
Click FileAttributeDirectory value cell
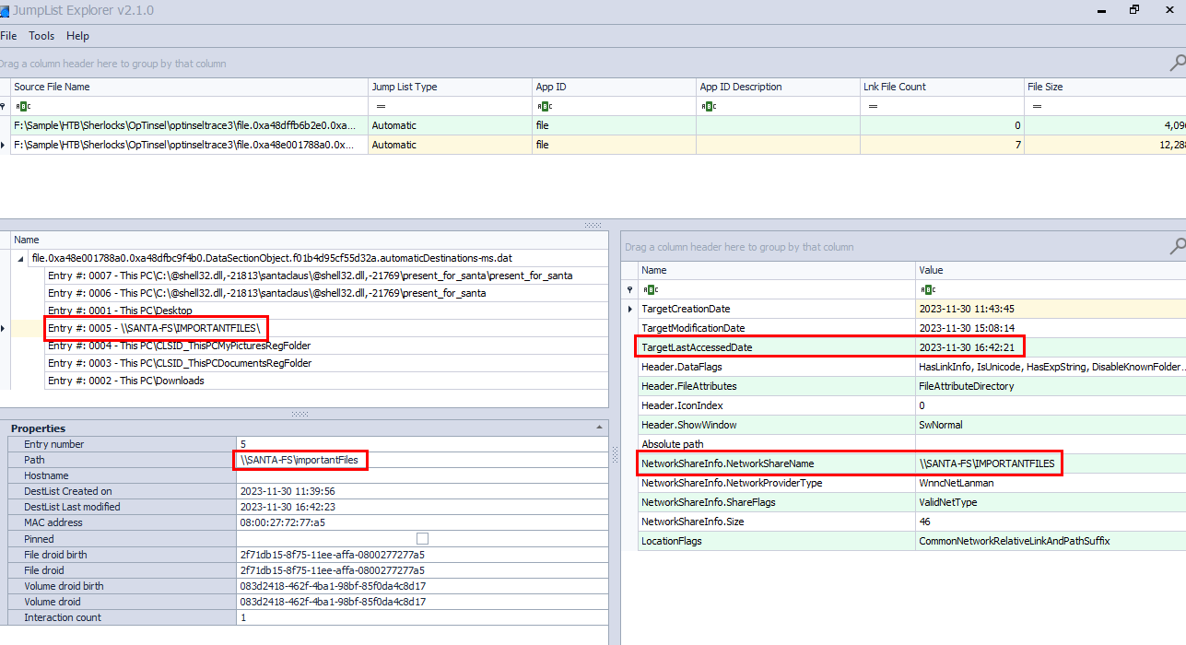click(x=1051, y=386)
